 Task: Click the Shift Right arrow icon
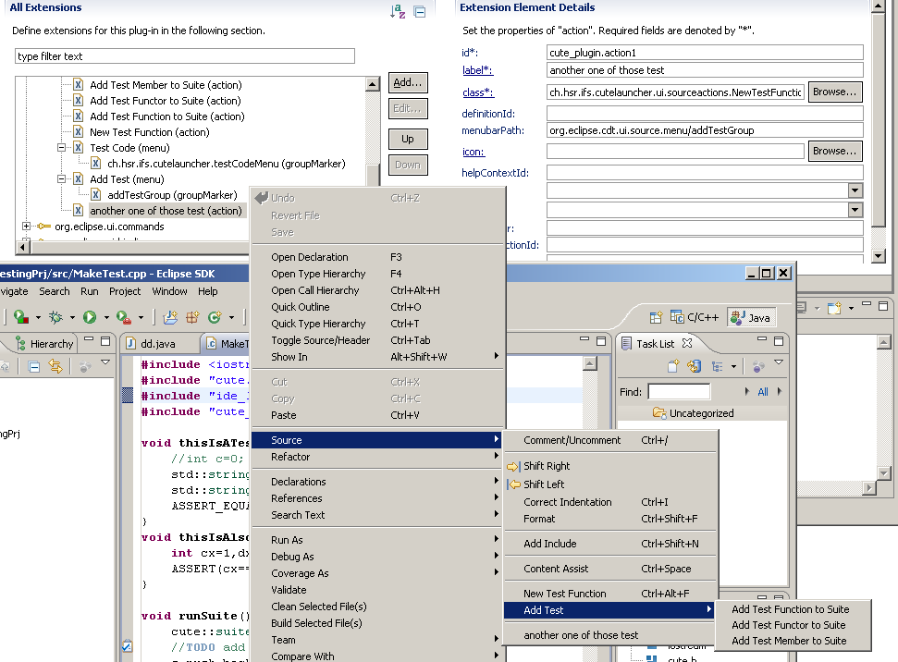point(513,467)
